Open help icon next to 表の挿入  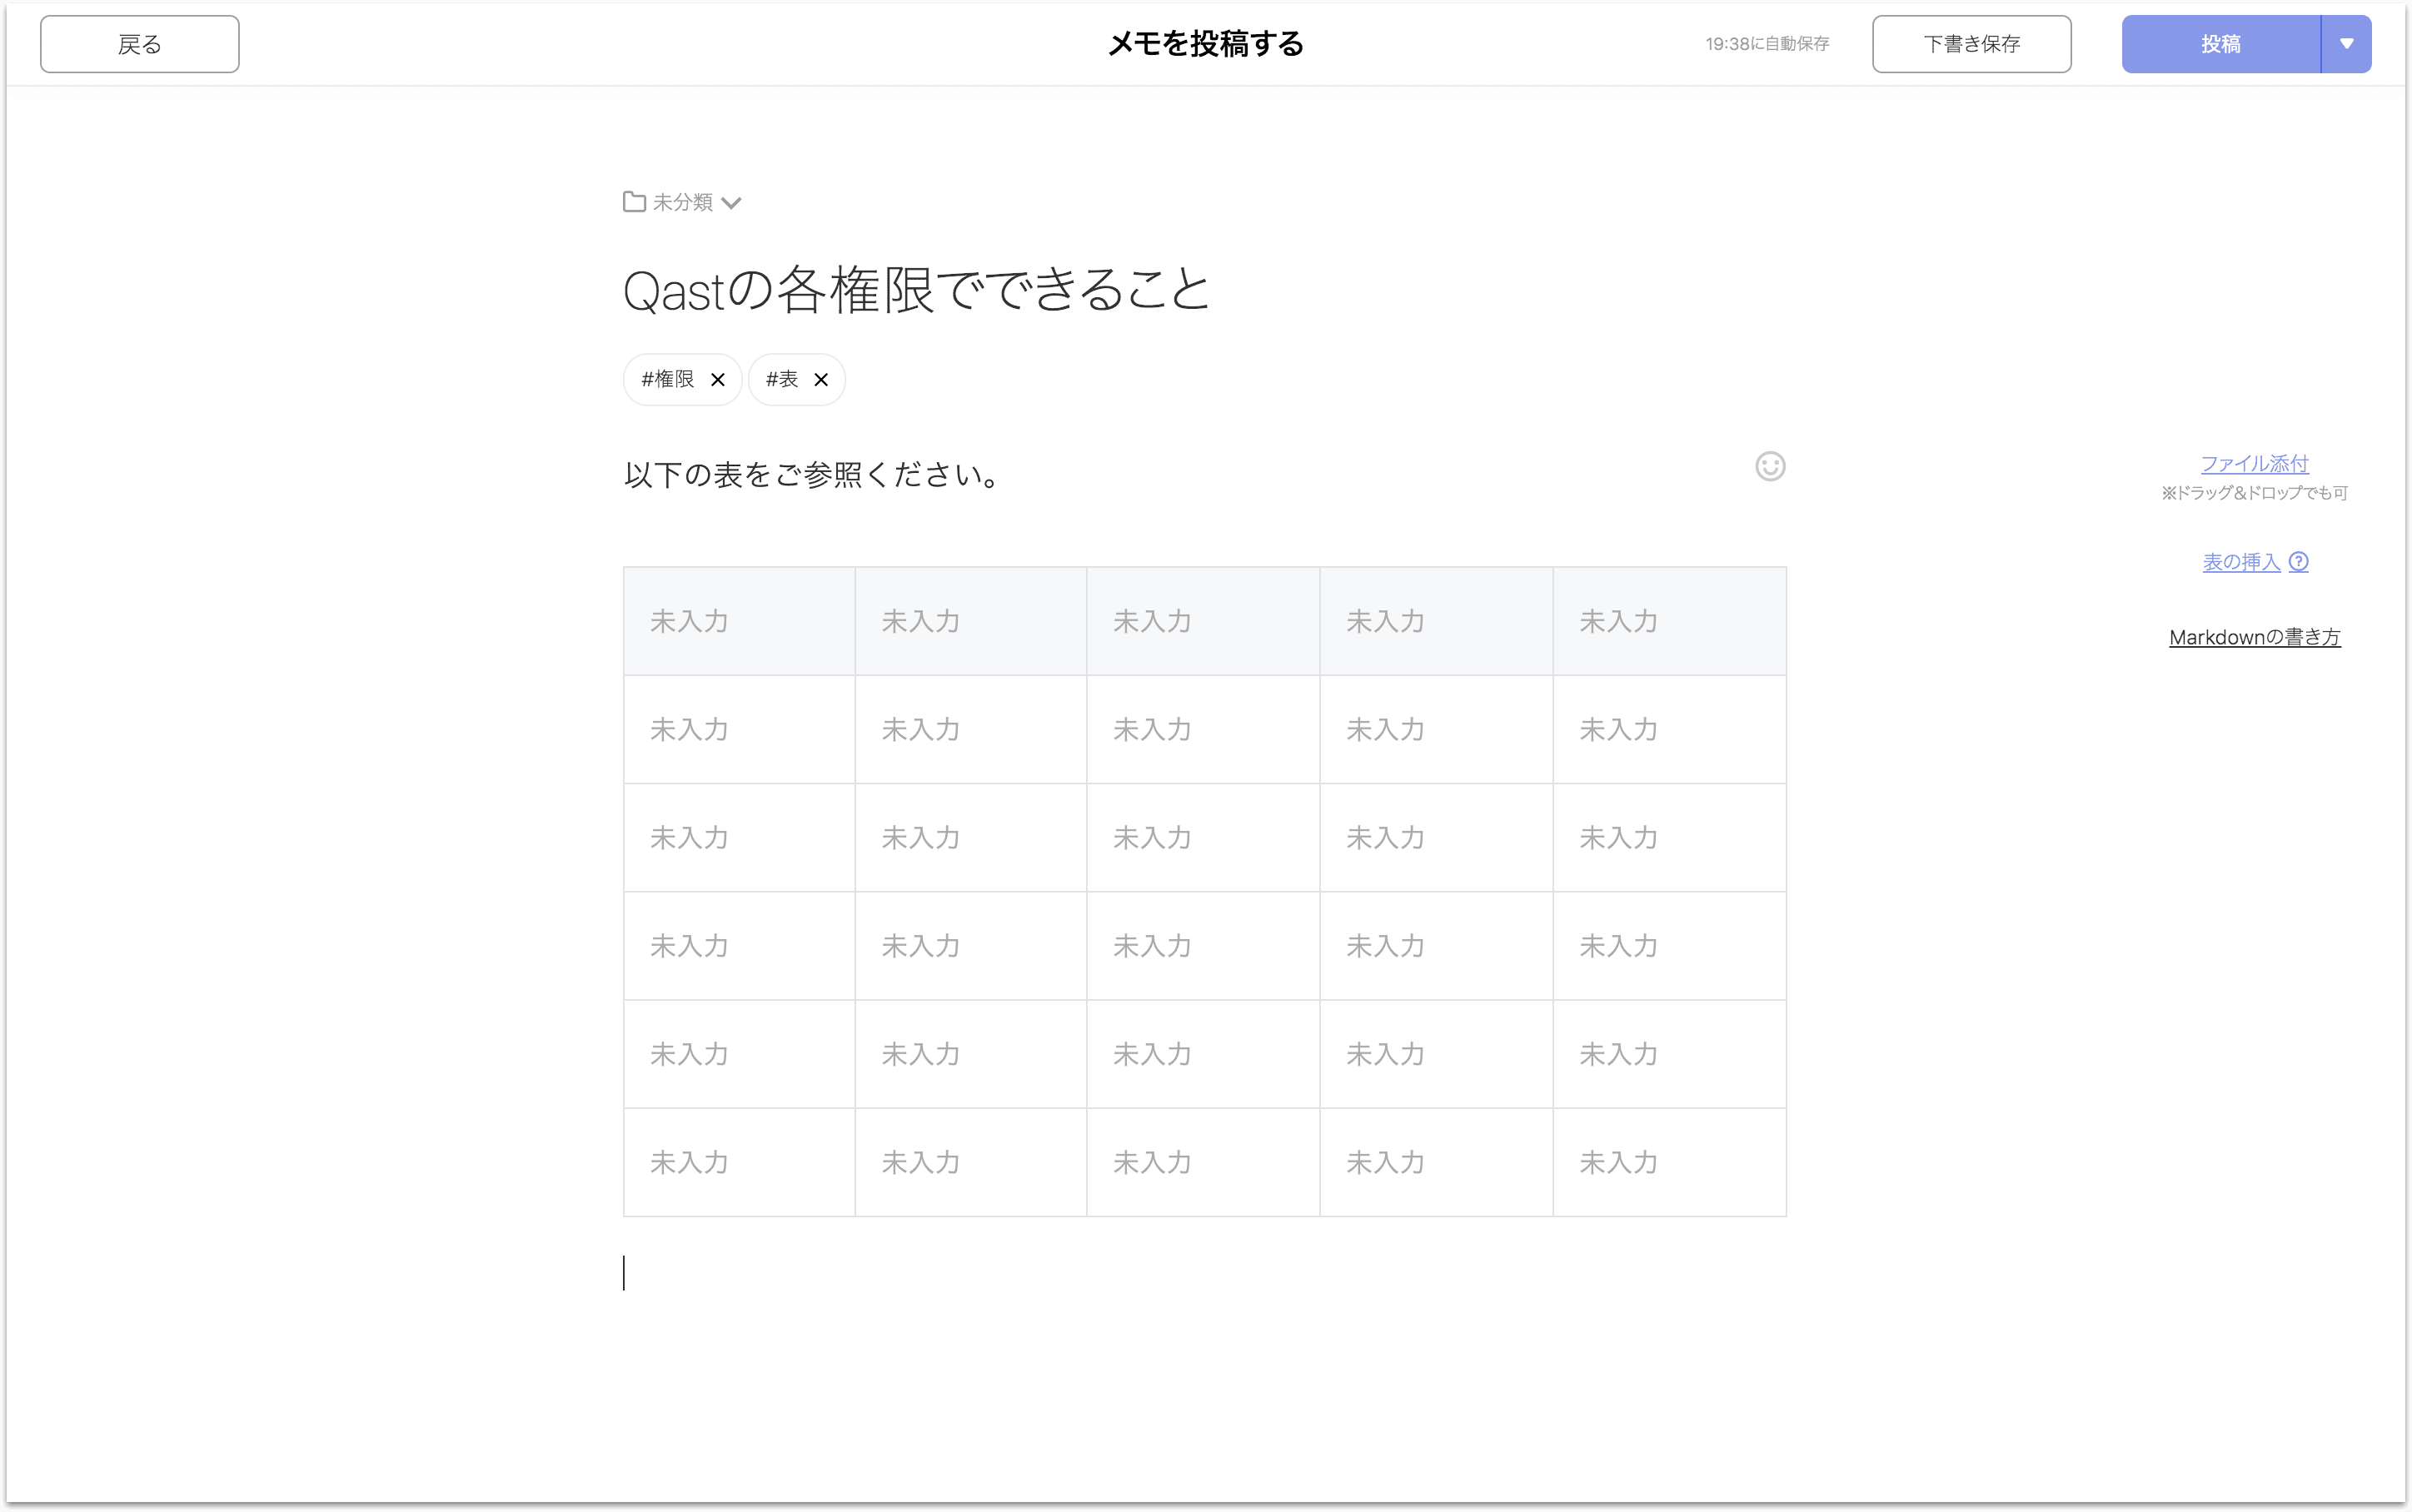click(2298, 562)
